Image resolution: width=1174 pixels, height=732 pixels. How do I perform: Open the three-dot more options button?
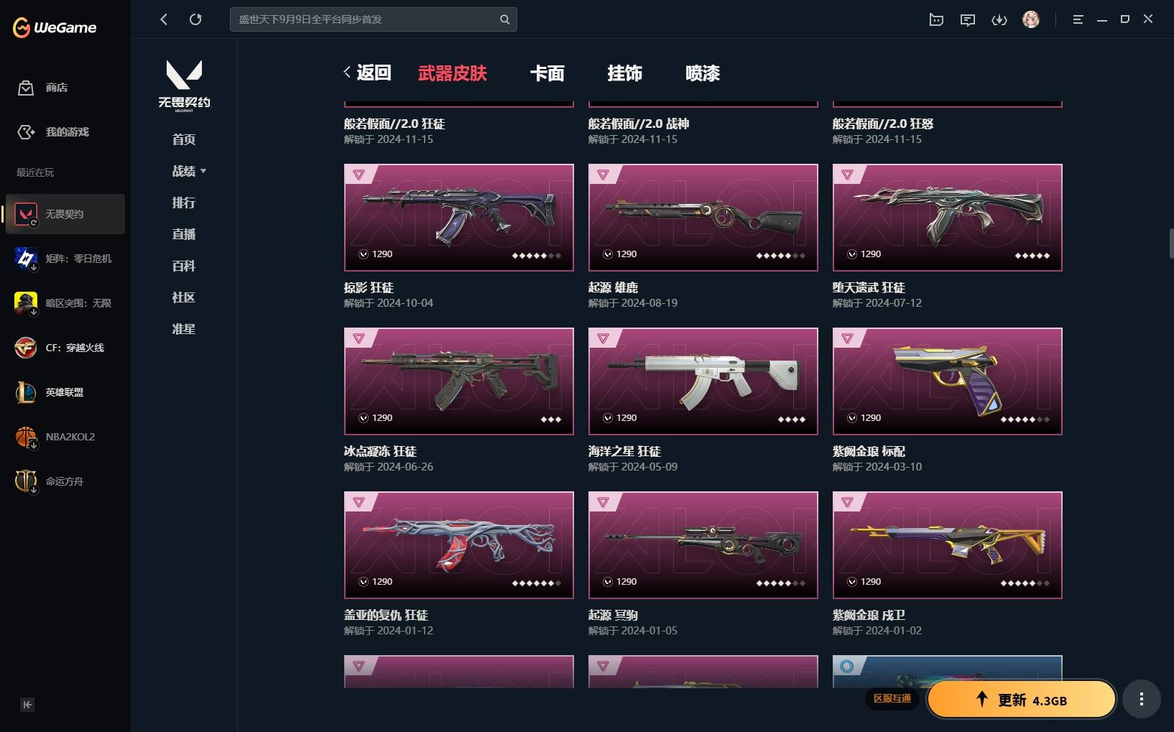1142,699
